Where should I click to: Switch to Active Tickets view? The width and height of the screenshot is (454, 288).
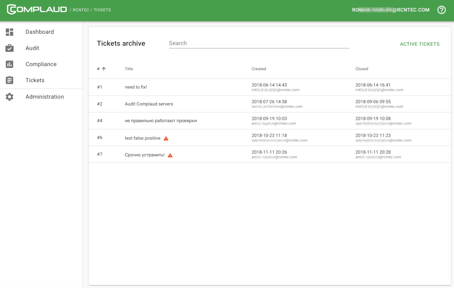[419, 44]
